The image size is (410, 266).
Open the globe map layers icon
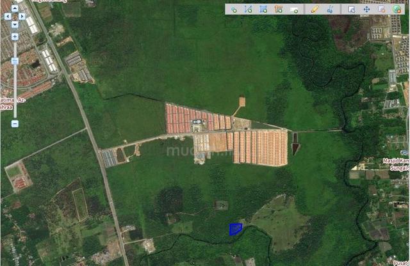point(397,10)
